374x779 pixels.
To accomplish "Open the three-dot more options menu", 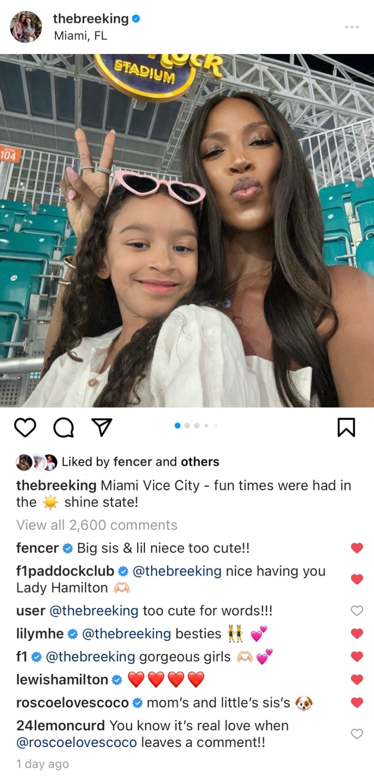I will click(352, 27).
